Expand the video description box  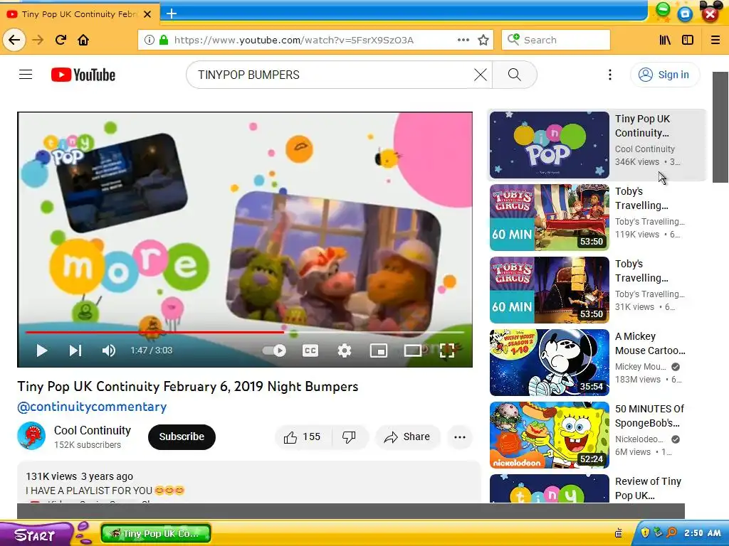click(248, 483)
